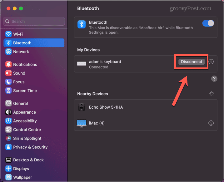
Task: Click the Connected status text
Action: click(99, 67)
